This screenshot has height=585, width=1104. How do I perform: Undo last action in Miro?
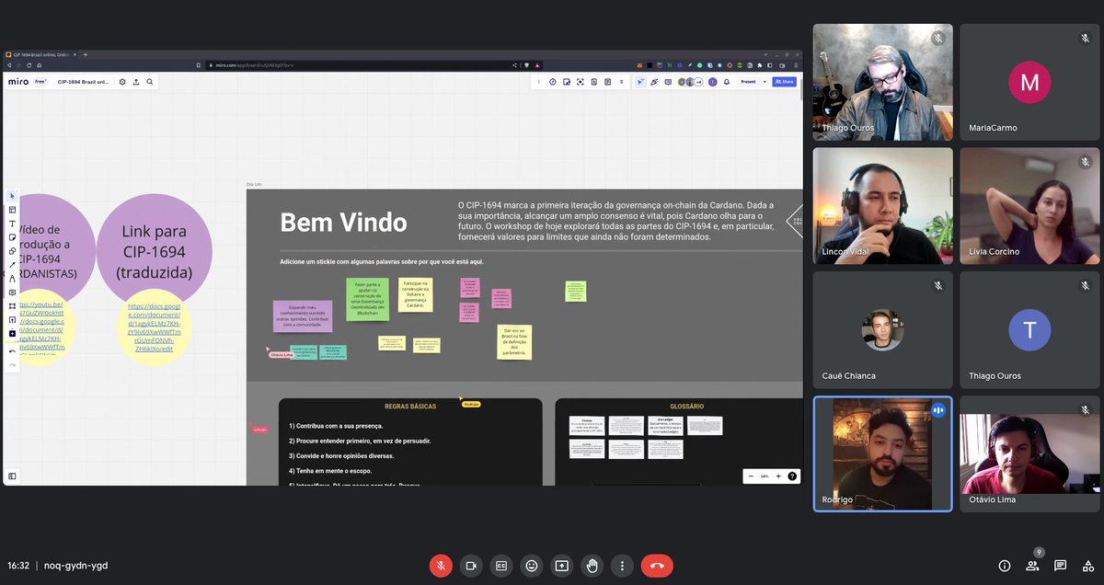[x=13, y=350]
